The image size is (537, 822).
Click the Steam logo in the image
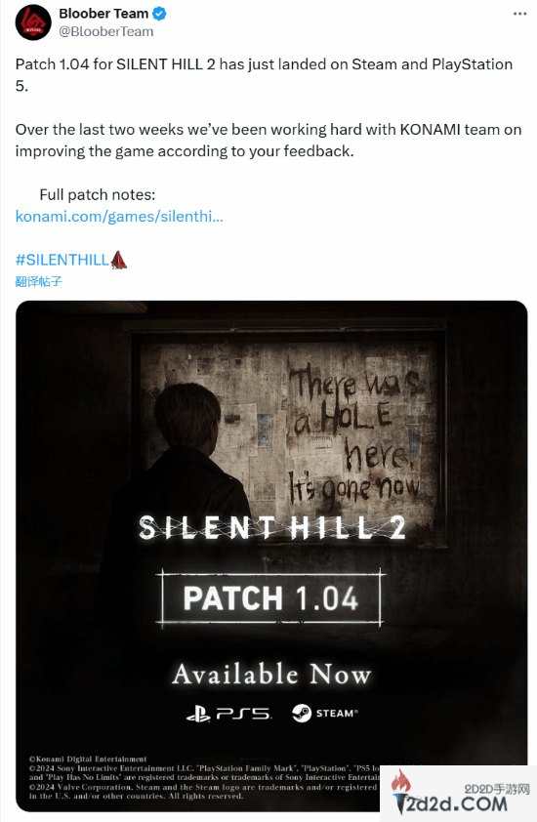coord(325,713)
